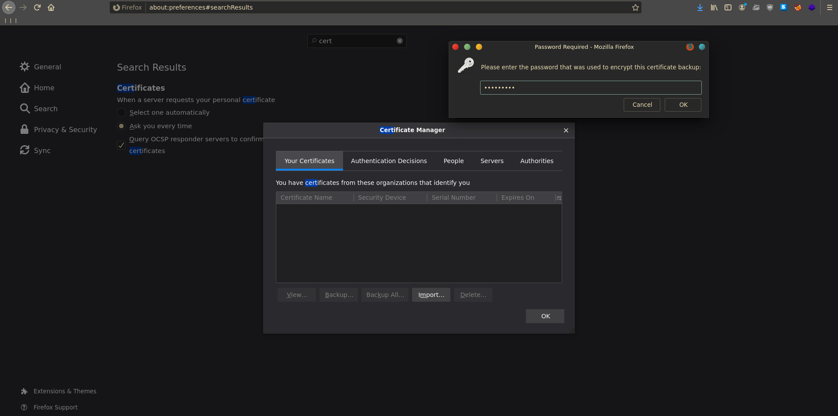Screen dimensions: 838x416
Task: Open the Library bookshelf icon
Action: 714,7
